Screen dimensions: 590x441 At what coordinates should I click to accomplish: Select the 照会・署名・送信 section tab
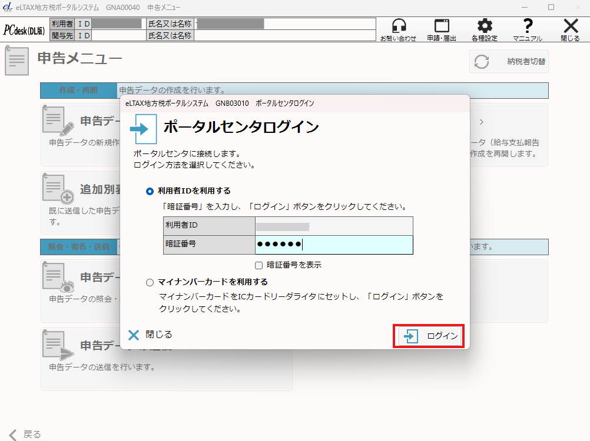(78, 246)
